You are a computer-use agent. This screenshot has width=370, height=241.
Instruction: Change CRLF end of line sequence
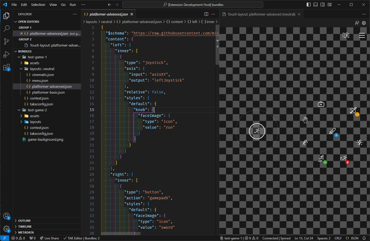(338, 238)
